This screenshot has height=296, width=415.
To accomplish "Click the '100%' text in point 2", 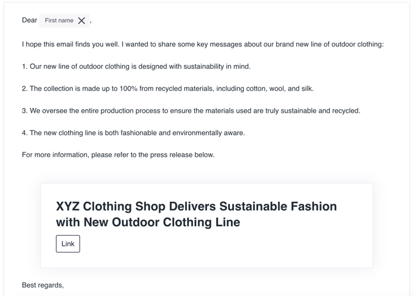I will [128, 89].
